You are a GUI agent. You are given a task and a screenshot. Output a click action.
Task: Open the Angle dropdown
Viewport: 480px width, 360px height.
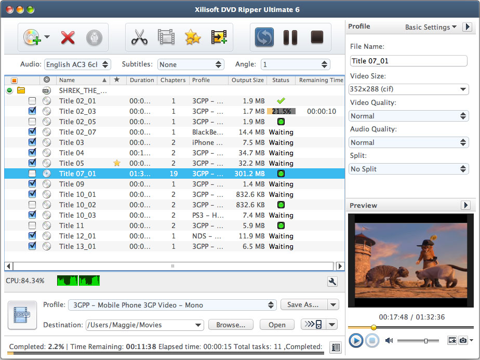296,64
